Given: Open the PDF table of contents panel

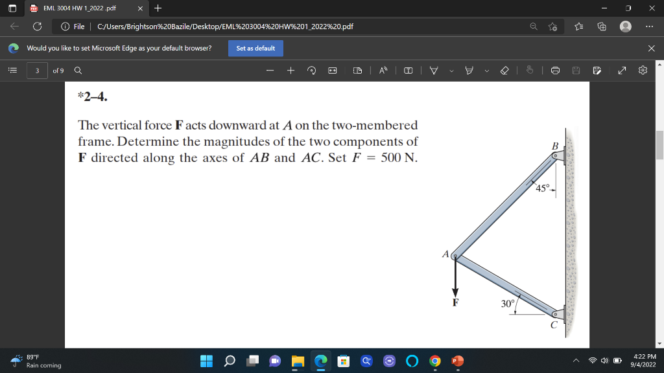Looking at the screenshot, I should point(10,70).
